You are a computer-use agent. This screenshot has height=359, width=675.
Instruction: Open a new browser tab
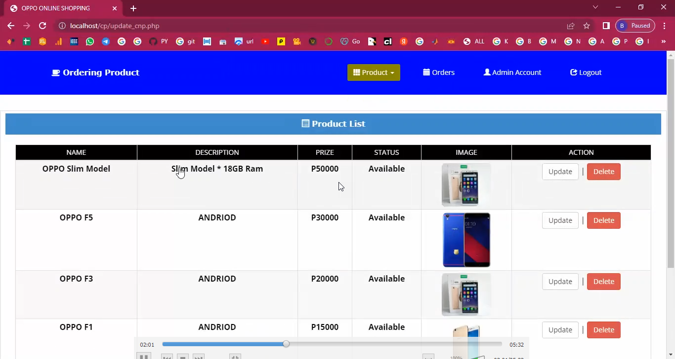click(133, 8)
